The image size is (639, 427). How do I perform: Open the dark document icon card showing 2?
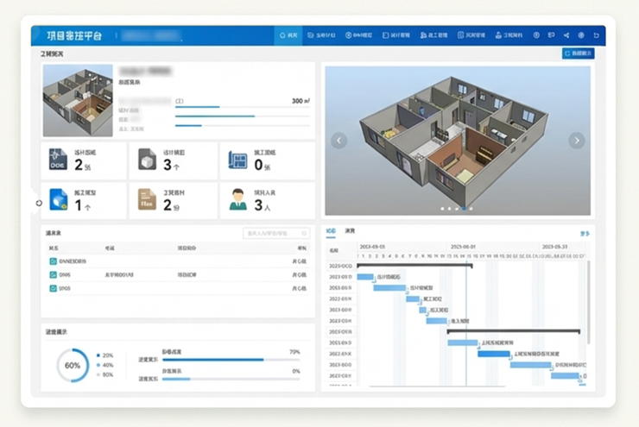pyautogui.click(x=83, y=161)
